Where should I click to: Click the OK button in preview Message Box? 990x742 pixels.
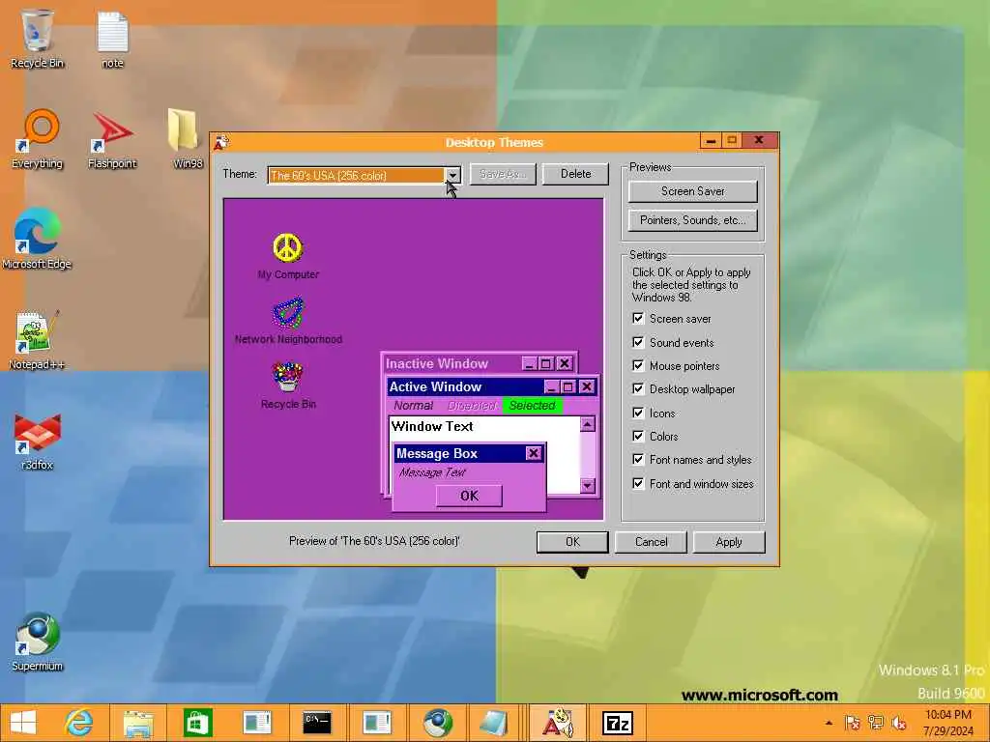point(469,496)
